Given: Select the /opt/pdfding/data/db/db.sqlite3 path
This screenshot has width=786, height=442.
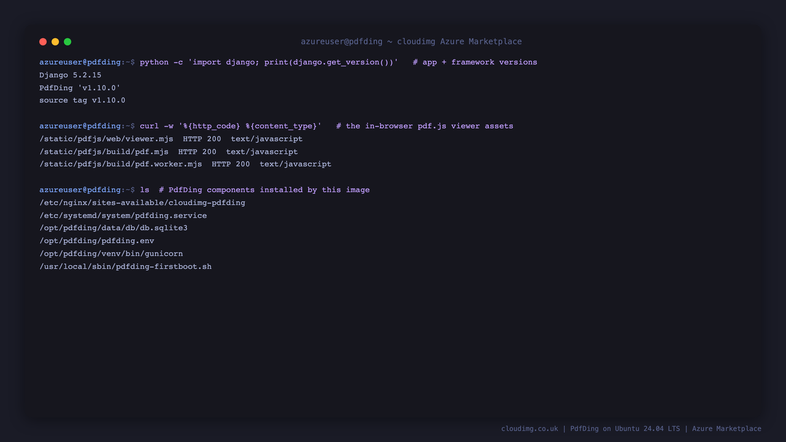Looking at the screenshot, I should pos(114,228).
